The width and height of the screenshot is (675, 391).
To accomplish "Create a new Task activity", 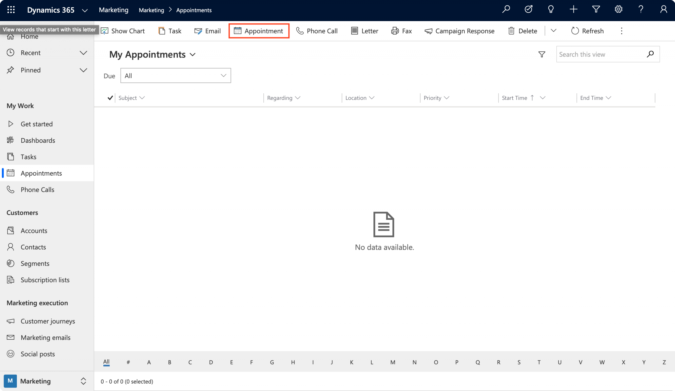I will tap(170, 31).
